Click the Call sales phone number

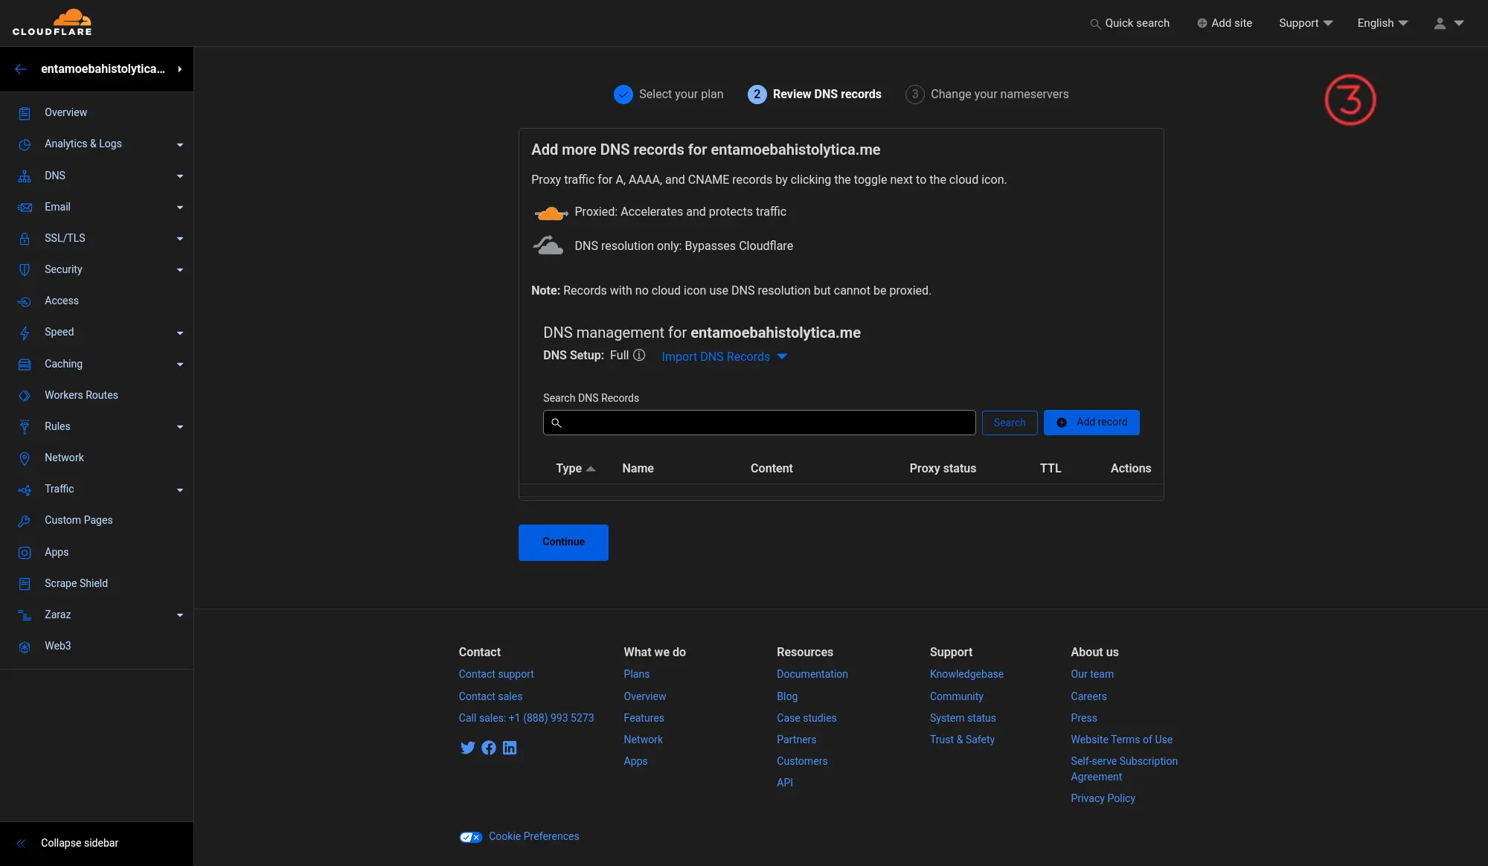(x=526, y=718)
